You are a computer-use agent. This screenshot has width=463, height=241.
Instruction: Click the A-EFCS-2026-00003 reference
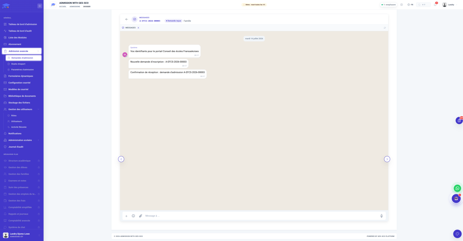coord(150,21)
